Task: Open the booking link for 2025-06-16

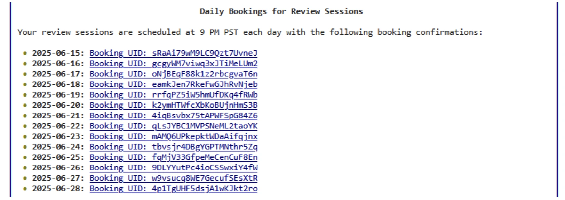Action: [x=173, y=64]
